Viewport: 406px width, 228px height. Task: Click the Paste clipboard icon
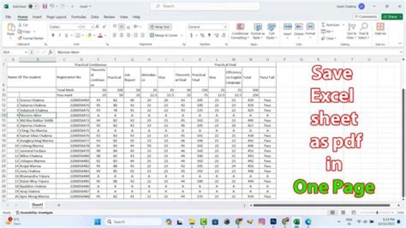click(x=11, y=28)
